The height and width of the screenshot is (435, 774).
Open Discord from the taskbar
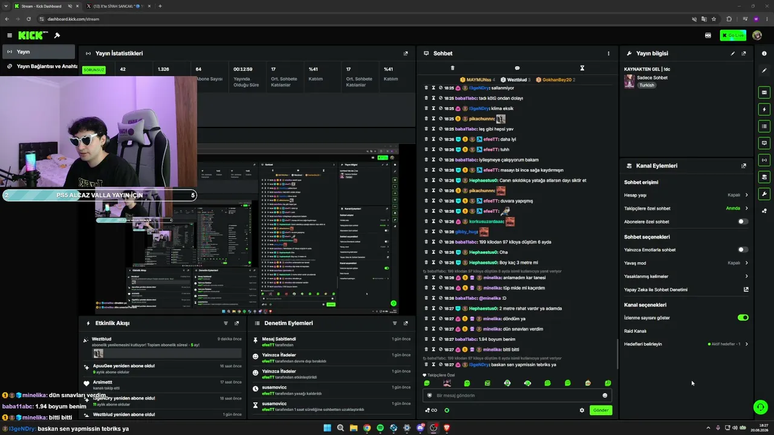(x=420, y=428)
